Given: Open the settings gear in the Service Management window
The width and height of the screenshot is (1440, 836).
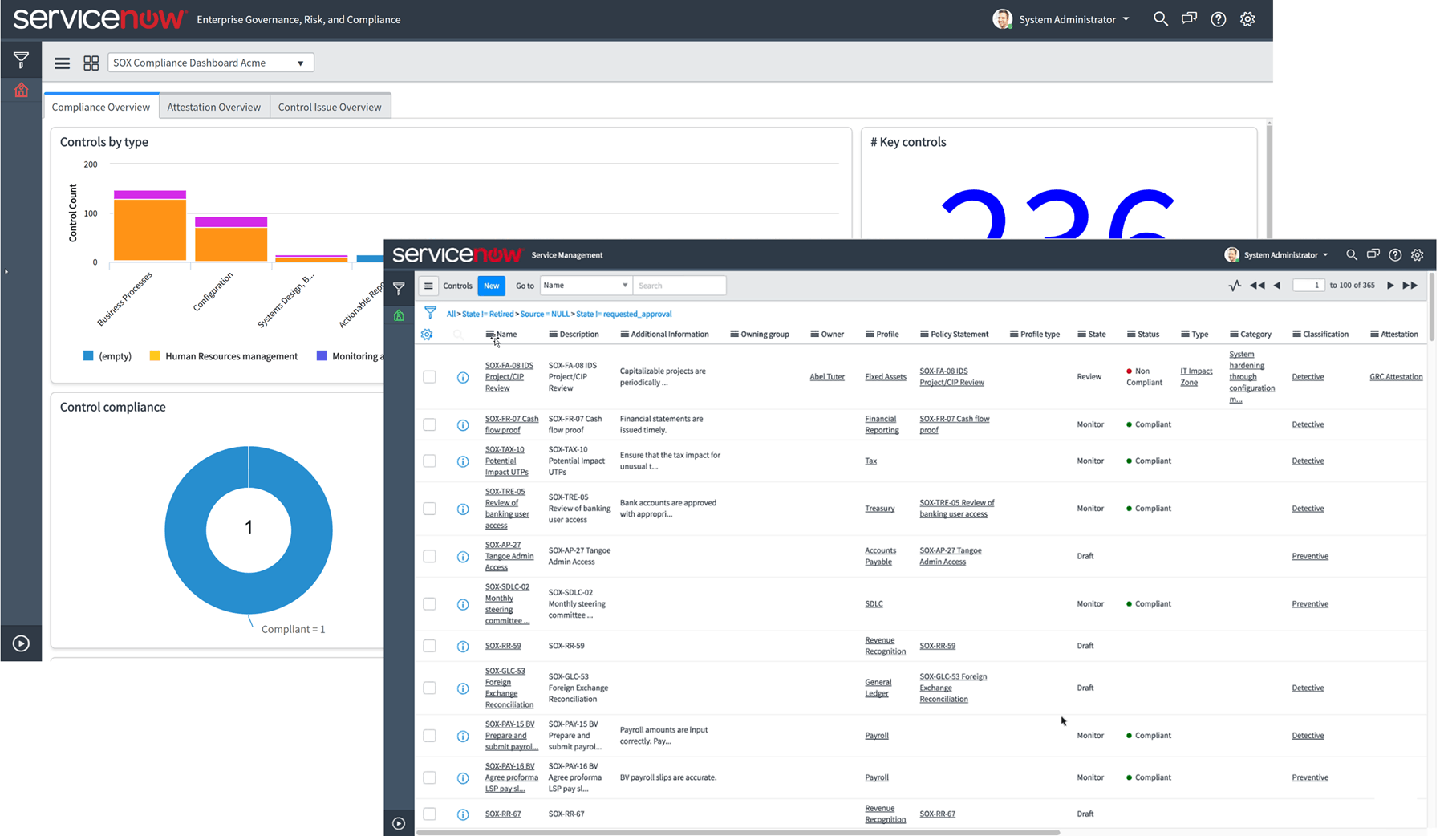Looking at the screenshot, I should coord(1418,254).
